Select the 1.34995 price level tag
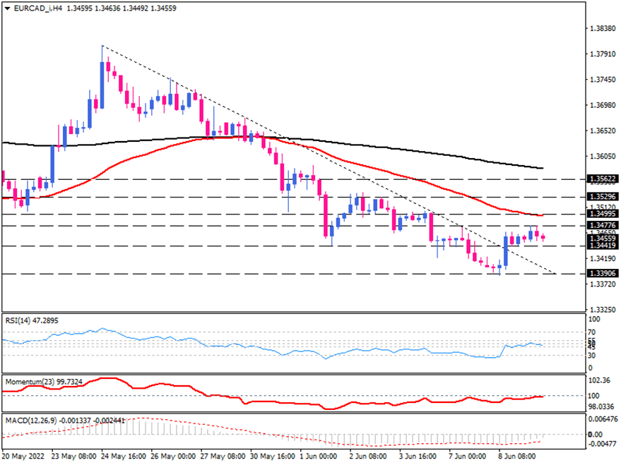This screenshot has width=621, height=465. [603, 214]
